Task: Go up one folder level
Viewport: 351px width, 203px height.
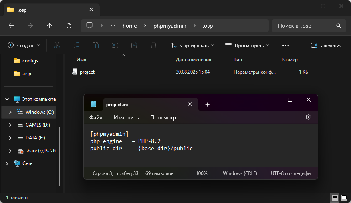Action: pyautogui.click(x=50, y=26)
